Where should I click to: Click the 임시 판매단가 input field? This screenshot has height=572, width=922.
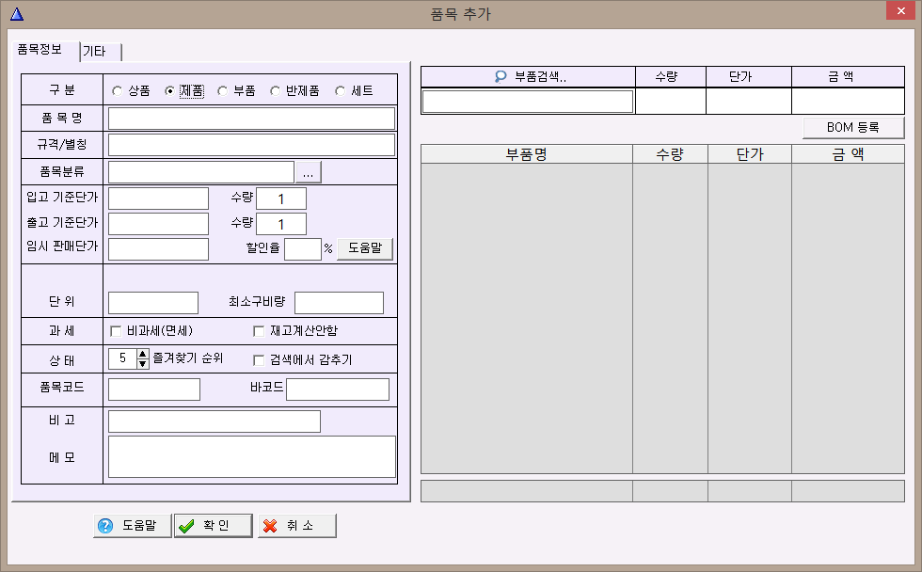point(158,249)
